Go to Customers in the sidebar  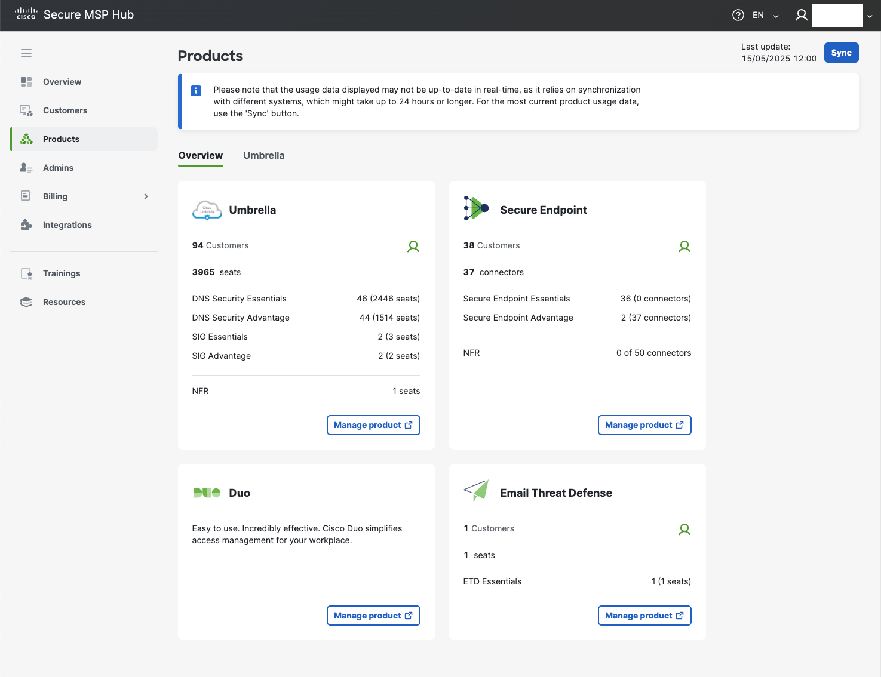click(84, 110)
